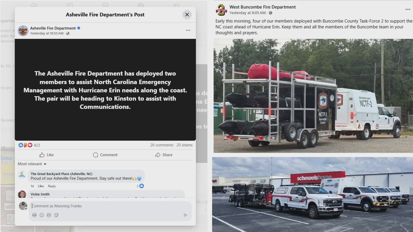Share the Asheville Fire Department post
Screen dimensions: 413x232
[164, 155]
